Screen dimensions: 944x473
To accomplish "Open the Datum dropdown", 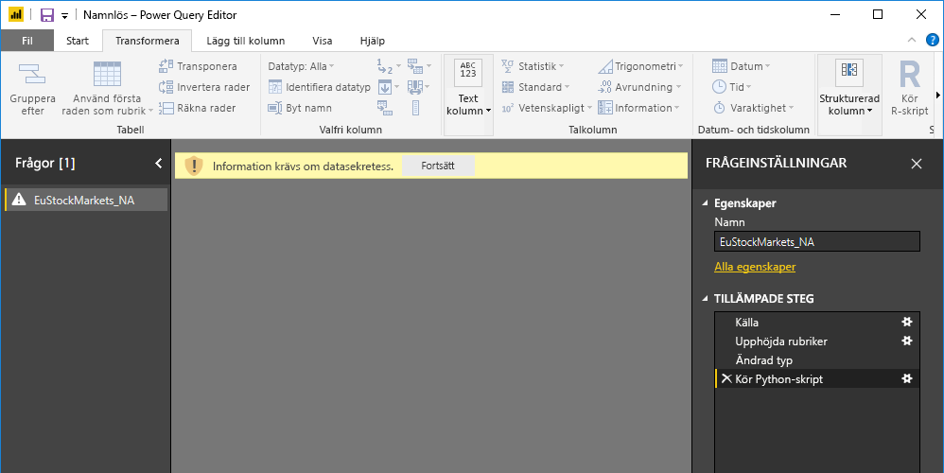I will 742,66.
